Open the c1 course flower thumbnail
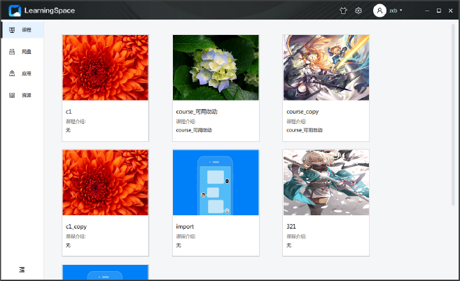The height and width of the screenshot is (281, 460). tap(105, 67)
